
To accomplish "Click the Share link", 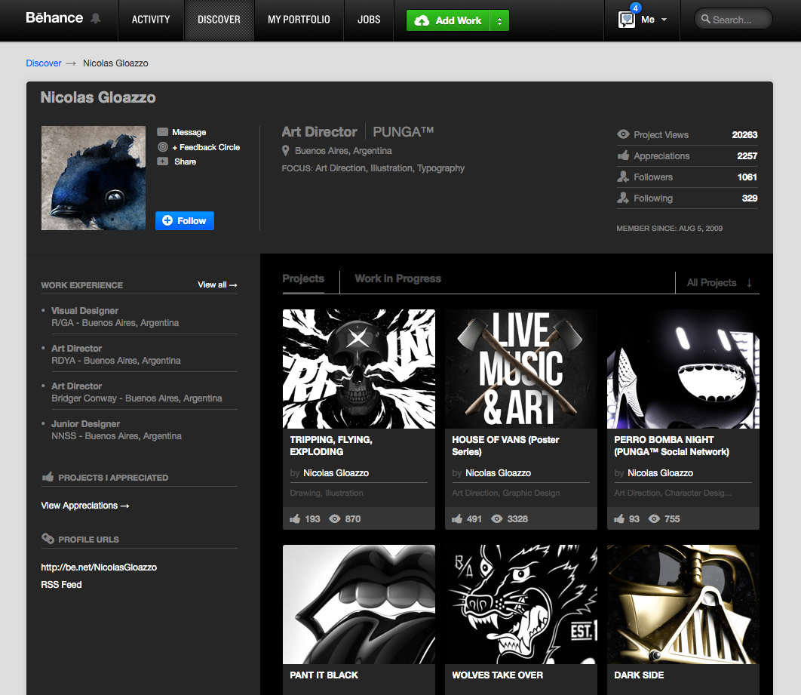I will pos(185,161).
